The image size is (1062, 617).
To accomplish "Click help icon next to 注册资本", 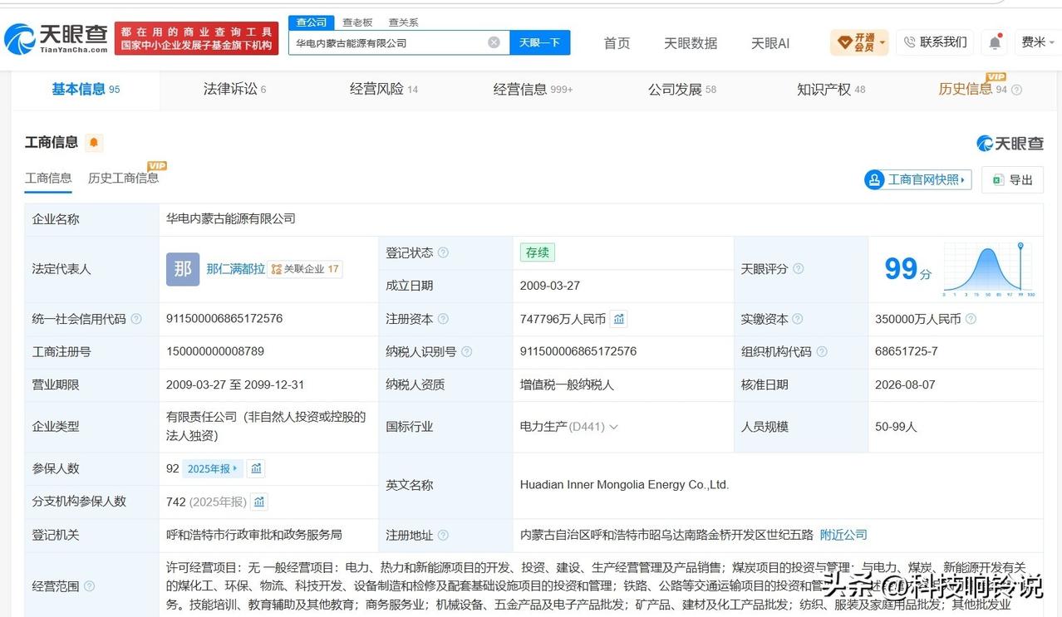I will [443, 319].
